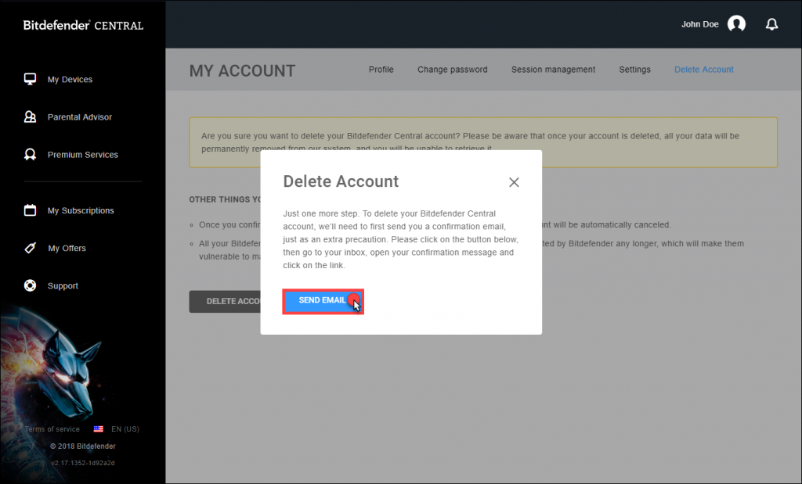Viewport: 802px width, 484px height.
Task: Click the John Doe avatar icon
Action: coord(736,24)
